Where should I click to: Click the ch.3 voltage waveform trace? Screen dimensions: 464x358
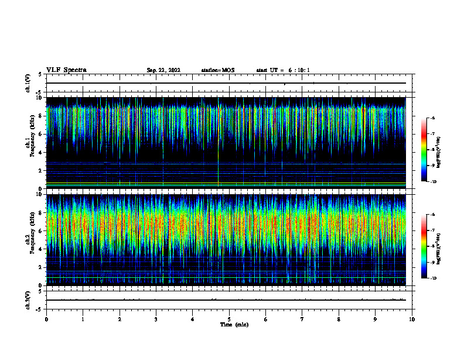(x=226, y=300)
